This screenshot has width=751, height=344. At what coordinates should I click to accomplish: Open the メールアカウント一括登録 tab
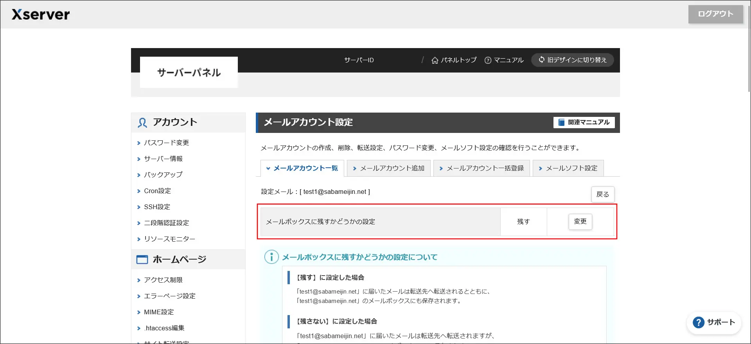tap(482, 168)
